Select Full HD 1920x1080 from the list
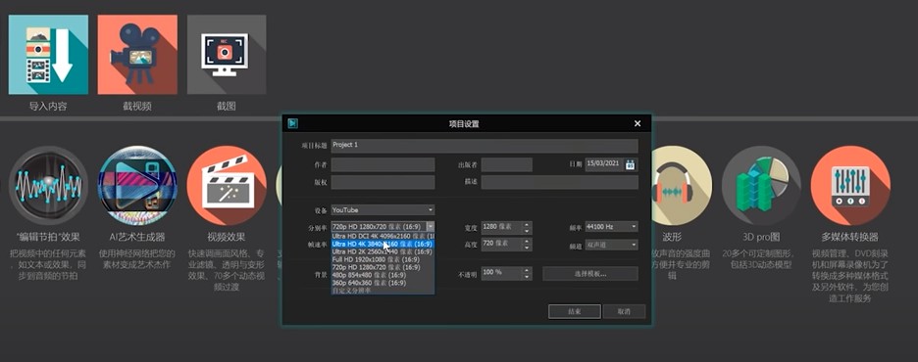918x362 pixels. pos(382,259)
